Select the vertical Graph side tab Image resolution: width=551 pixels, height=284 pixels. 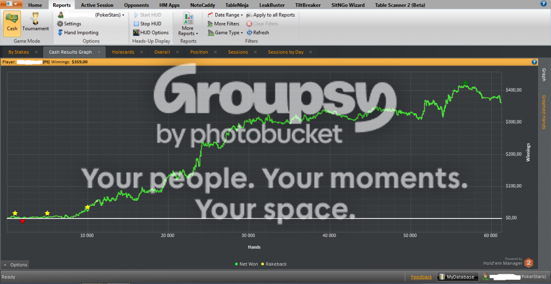point(543,75)
